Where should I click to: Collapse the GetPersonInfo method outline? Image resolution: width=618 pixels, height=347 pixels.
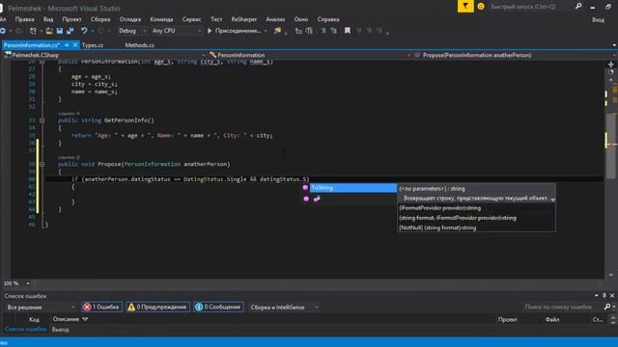click(x=42, y=120)
